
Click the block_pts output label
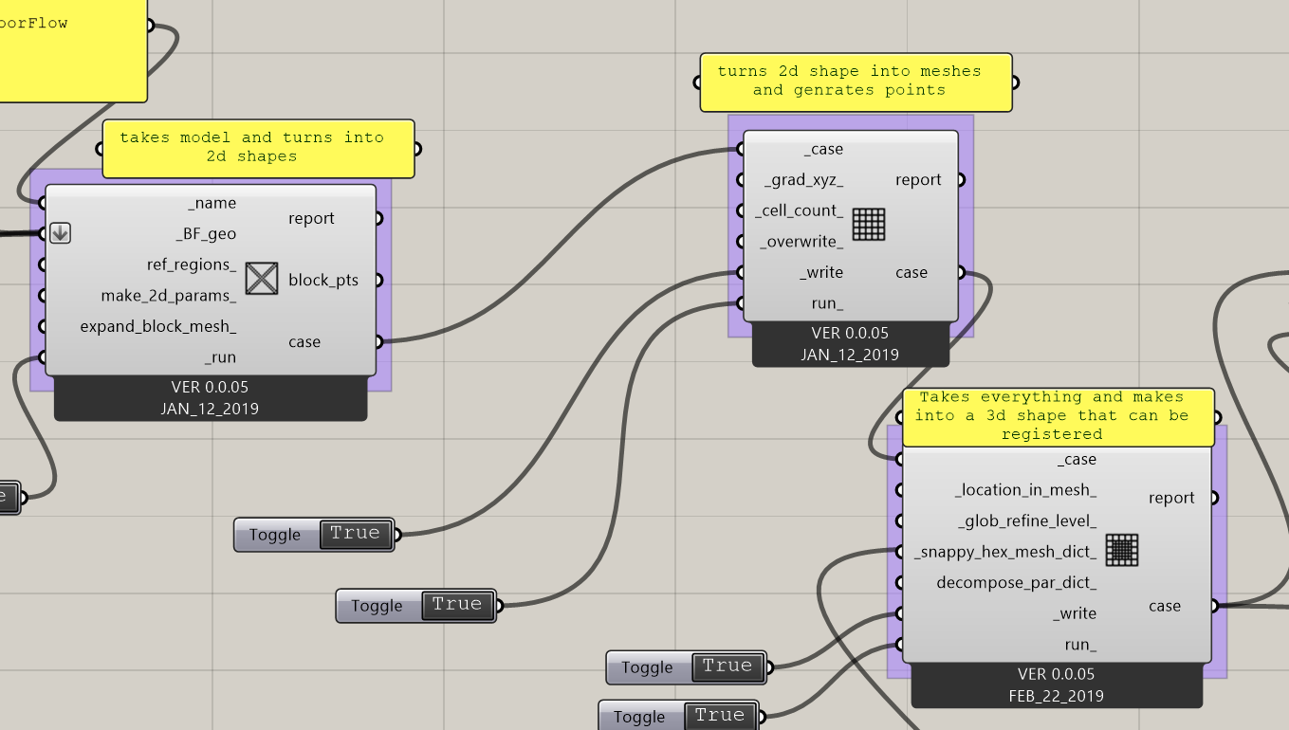[323, 280]
